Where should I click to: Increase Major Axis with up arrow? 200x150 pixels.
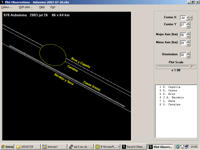(x=188, y=33)
